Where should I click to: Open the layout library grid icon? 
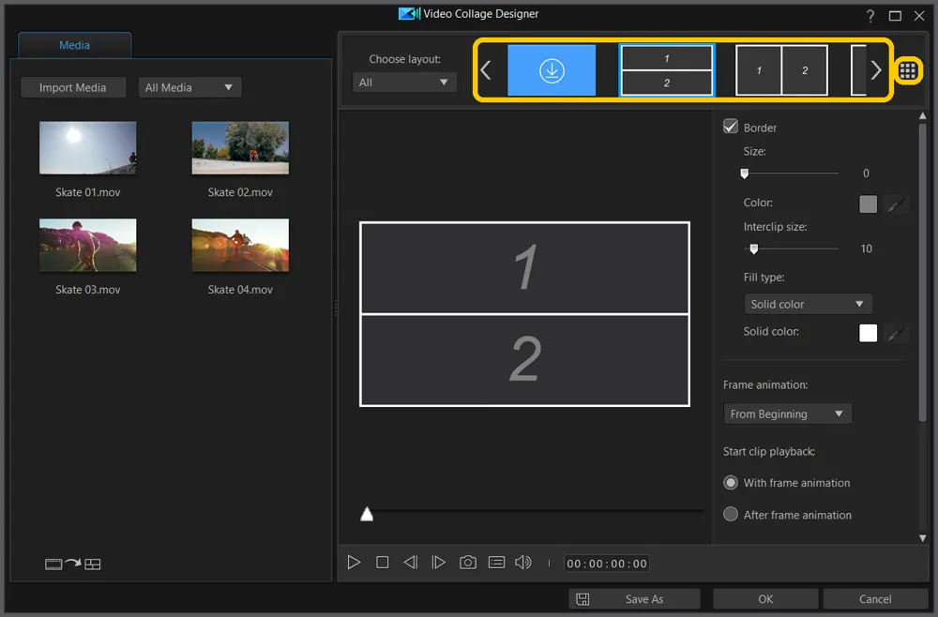click(x=907, y=70)
